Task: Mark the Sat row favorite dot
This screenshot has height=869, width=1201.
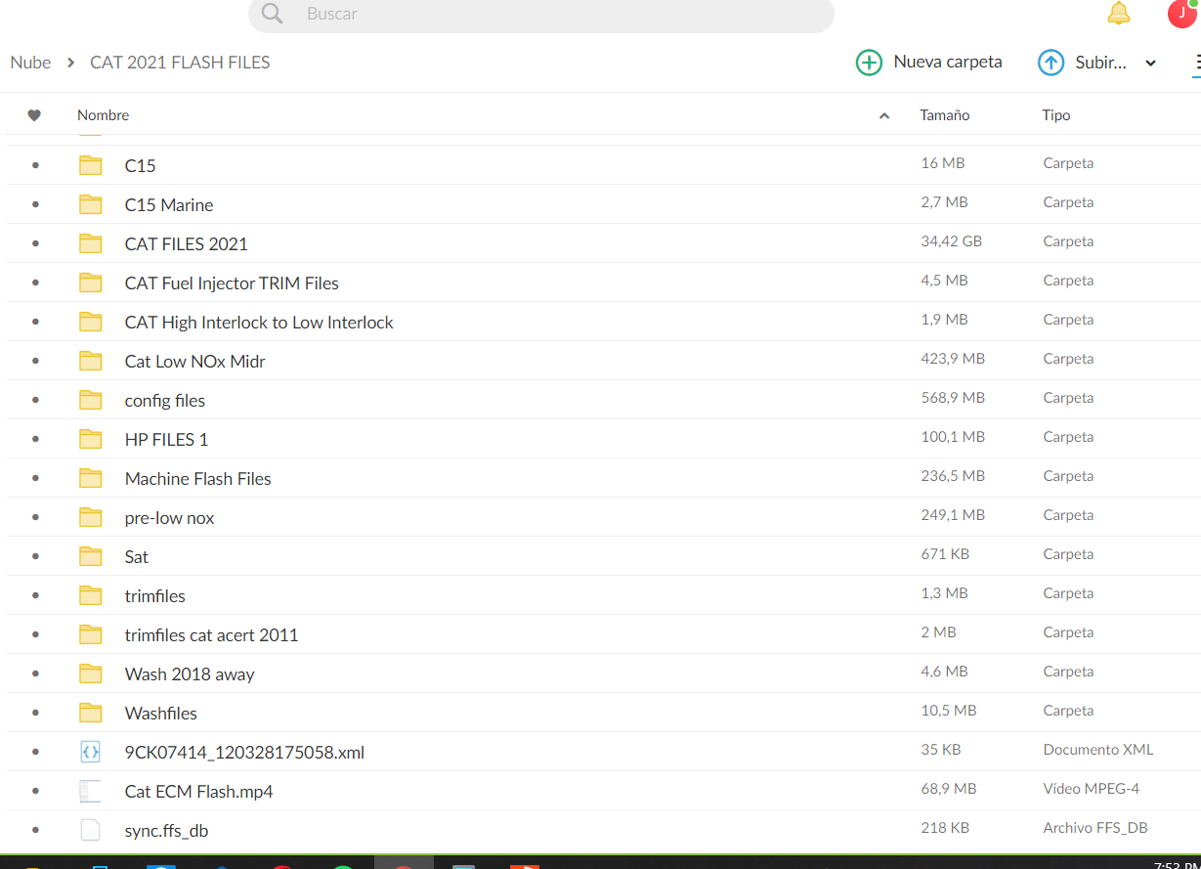Action: pyautogui.click(x=36, y=556)
